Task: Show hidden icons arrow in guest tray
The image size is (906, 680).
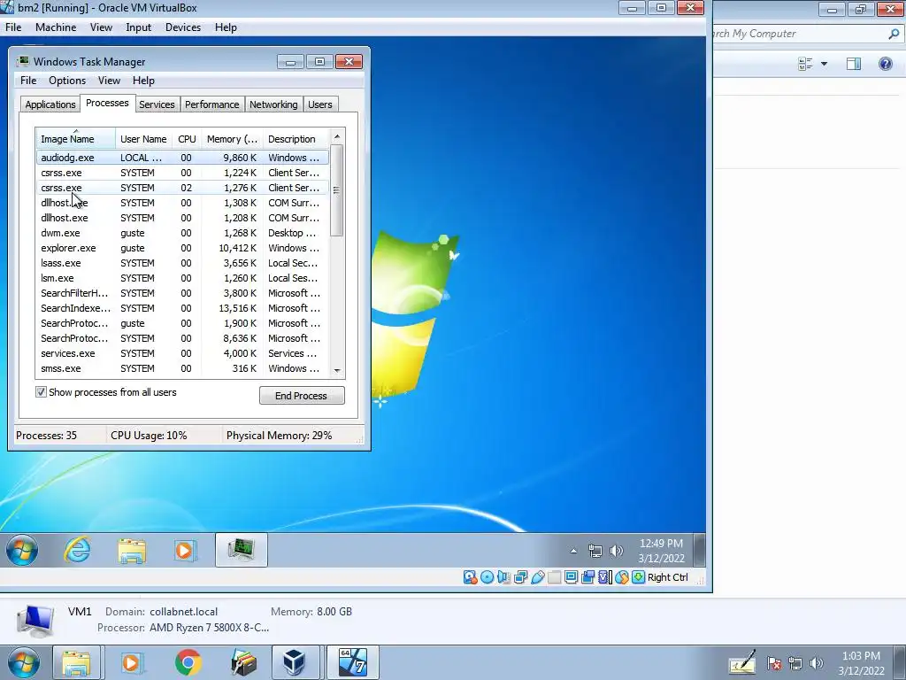Action: (x=573, y=551)
